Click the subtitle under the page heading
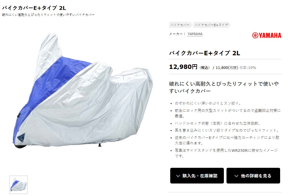Image resolution: width=288 pixels, height=196 pixels. click(48, 15)
